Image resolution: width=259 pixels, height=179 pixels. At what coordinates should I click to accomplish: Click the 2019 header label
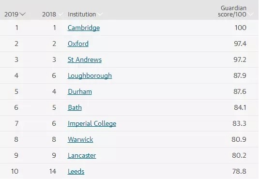pos(11,15)
